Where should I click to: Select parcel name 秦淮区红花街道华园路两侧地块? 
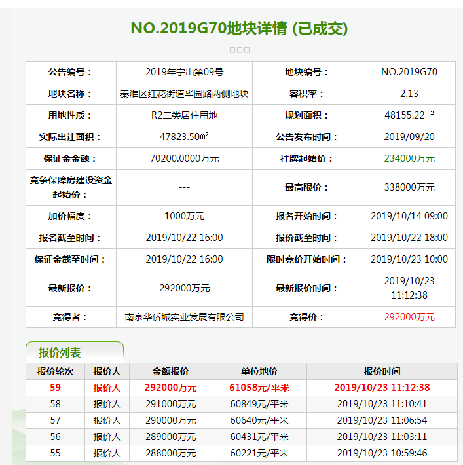pos(184,94)
